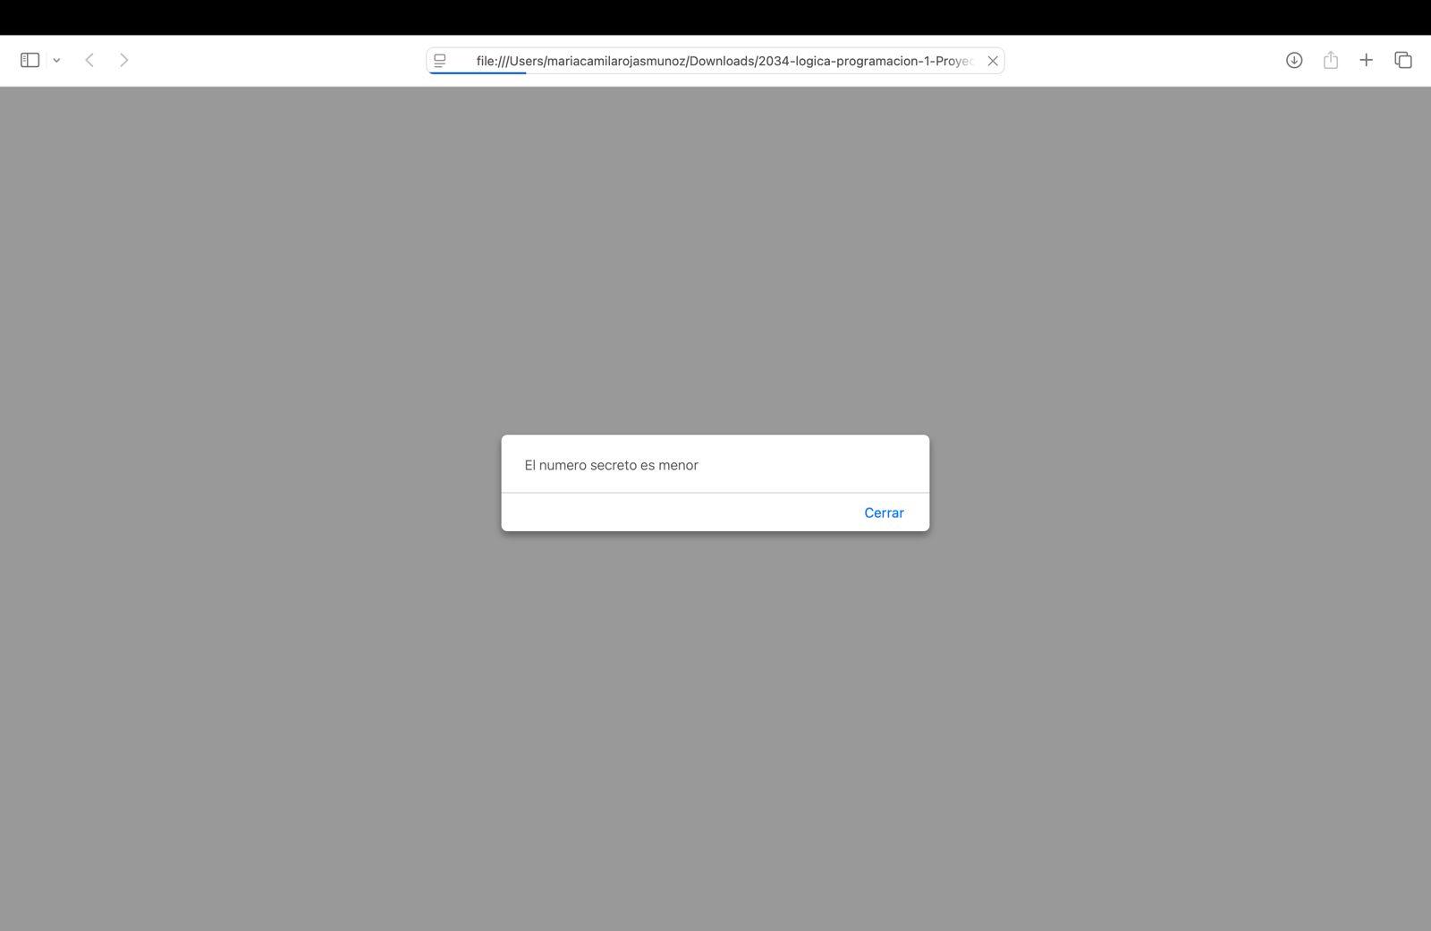Toggle the Safari sidebar icon
Image resolution: width=1431 pixels, height=931 pixels.
pyautogui.click(x=30, y=60)
